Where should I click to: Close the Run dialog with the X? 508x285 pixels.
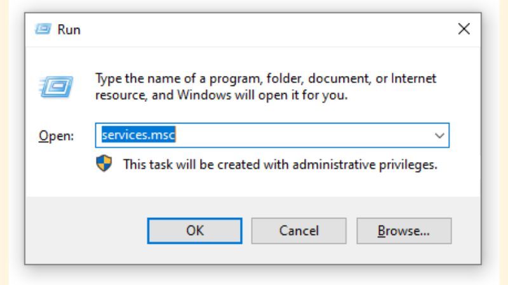pyautogui.click(x=464, y=28)
